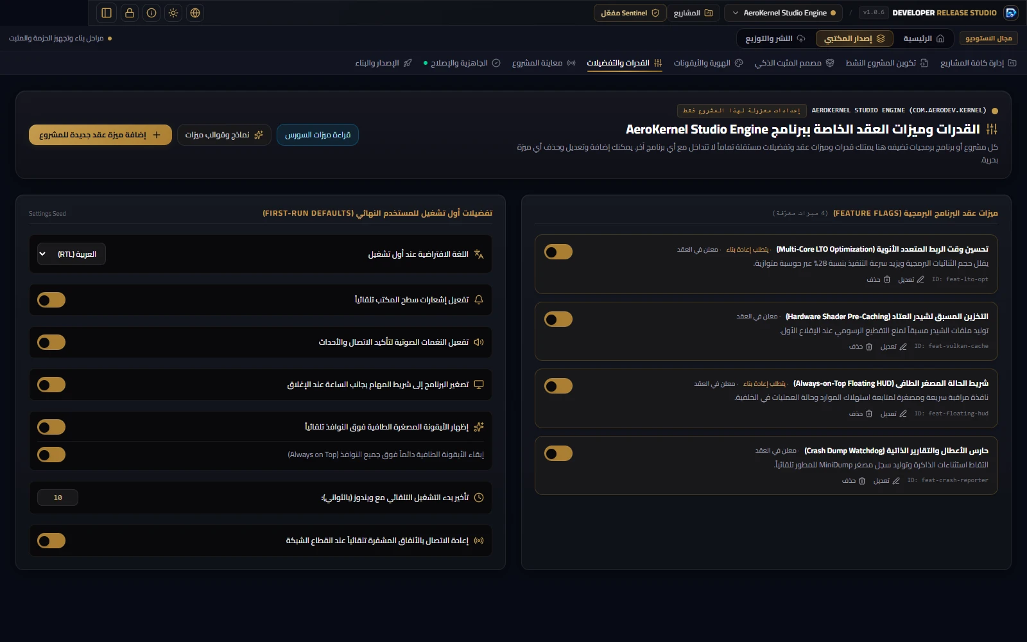This screenshot has height=642, width=1027.
Task: Toggle auto-reconnect encrypted tunnels (إعادة الاتصال) switch
Action: tap(51, 541)
